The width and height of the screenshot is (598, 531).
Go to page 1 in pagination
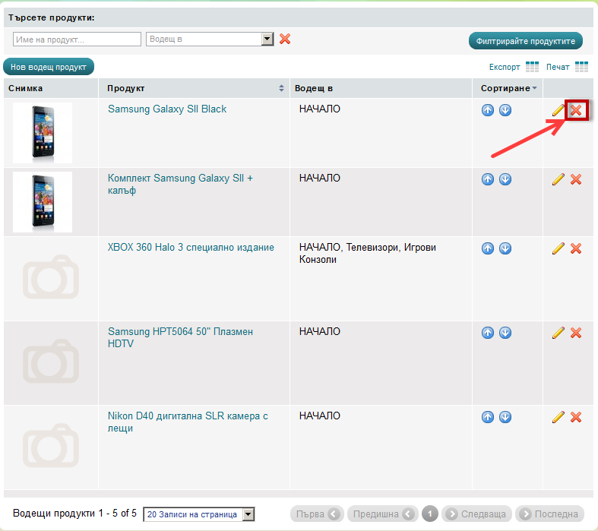[x=430, y=514]
